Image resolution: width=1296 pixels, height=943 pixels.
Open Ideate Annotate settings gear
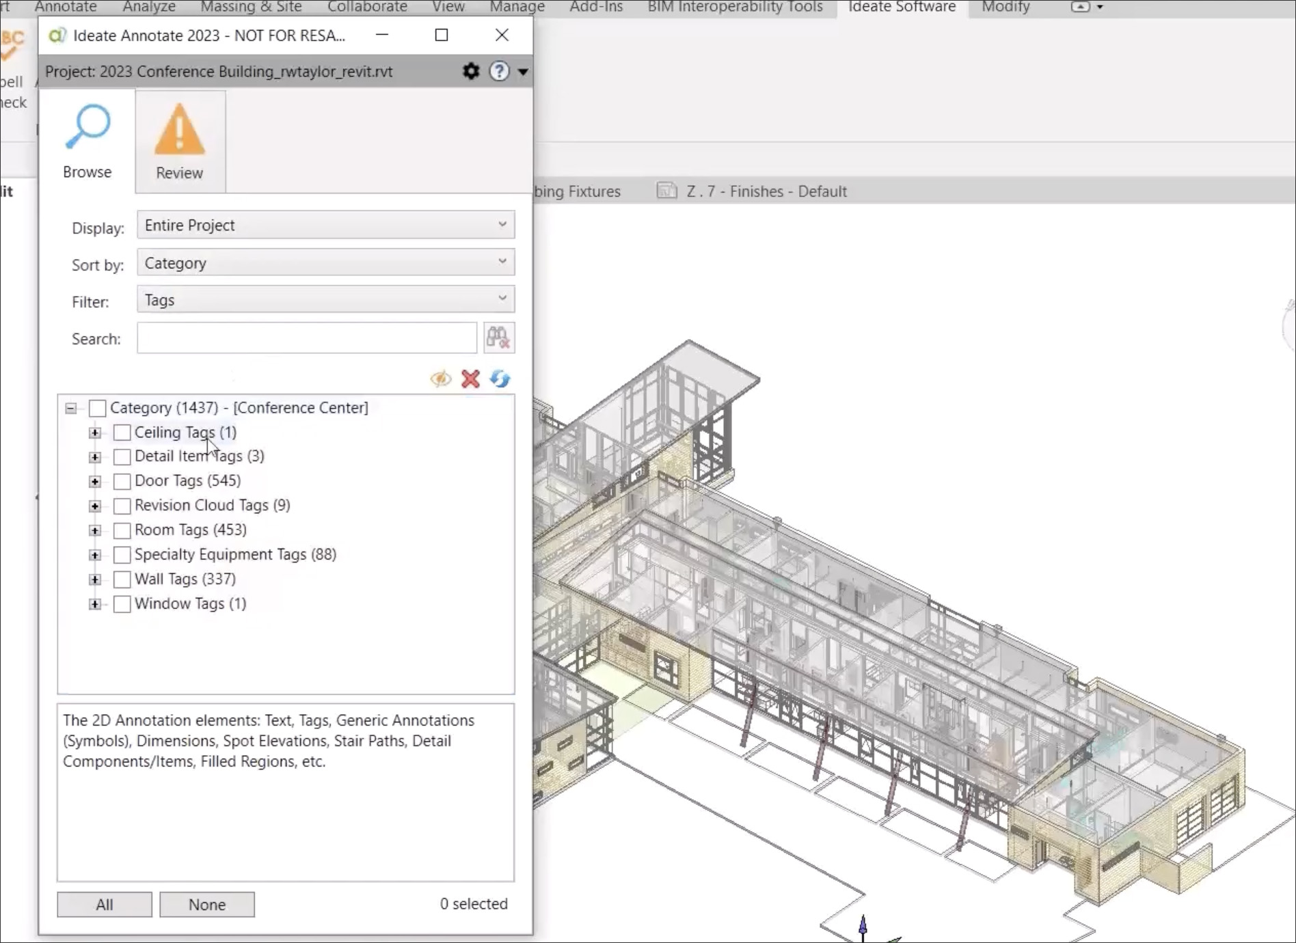471,71
